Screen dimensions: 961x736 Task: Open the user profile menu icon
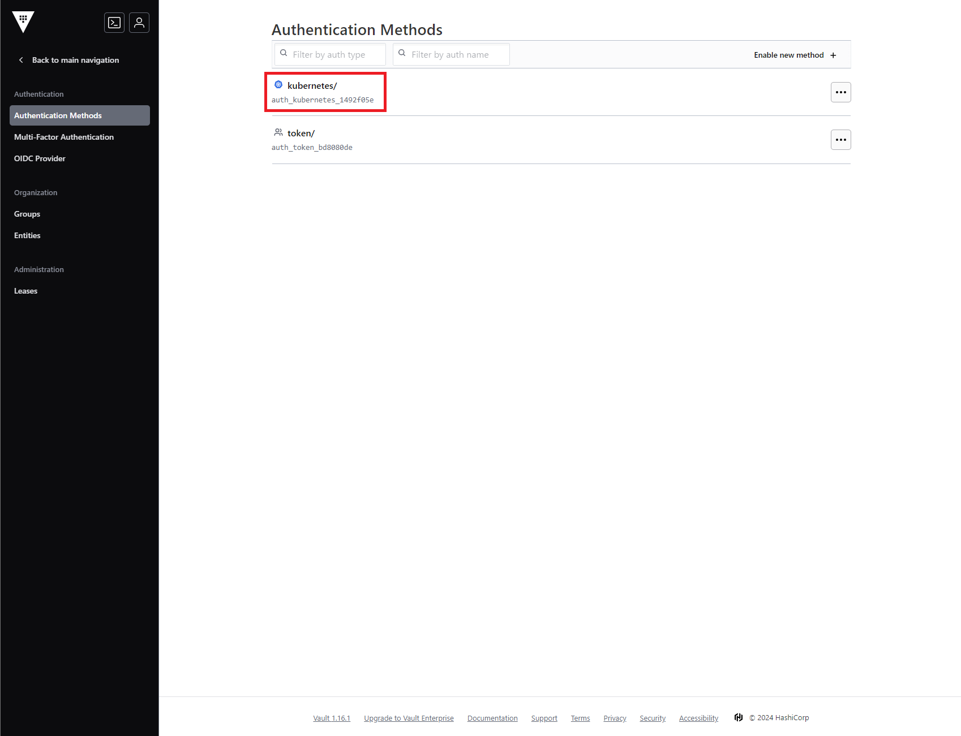[139, 23]
